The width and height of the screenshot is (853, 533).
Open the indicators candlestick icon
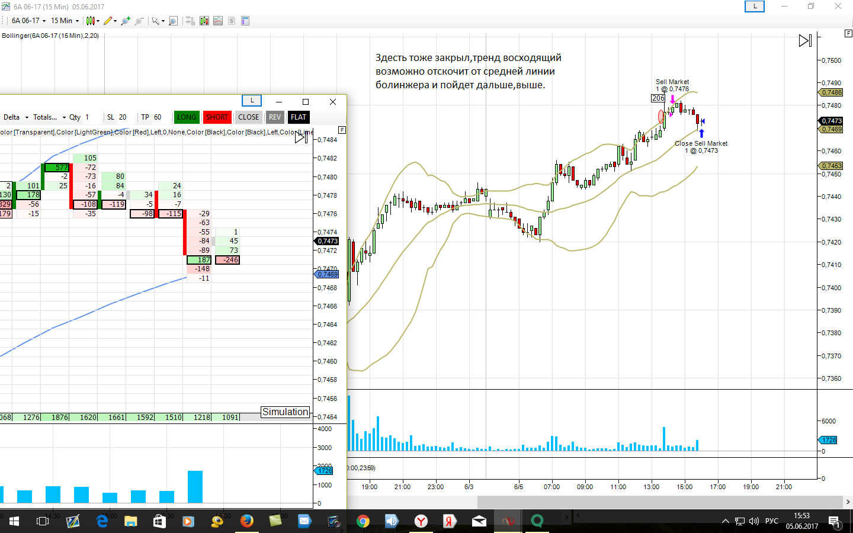click(204, 21)
